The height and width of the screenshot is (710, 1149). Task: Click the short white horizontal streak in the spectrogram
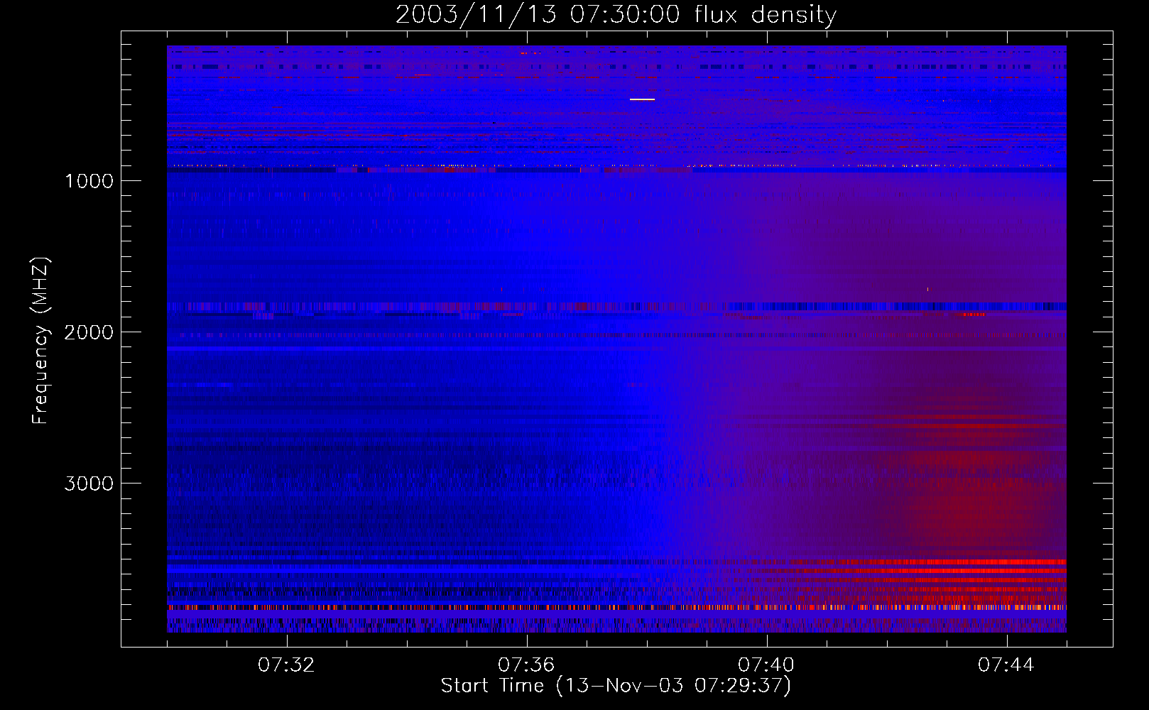(642, 99)
